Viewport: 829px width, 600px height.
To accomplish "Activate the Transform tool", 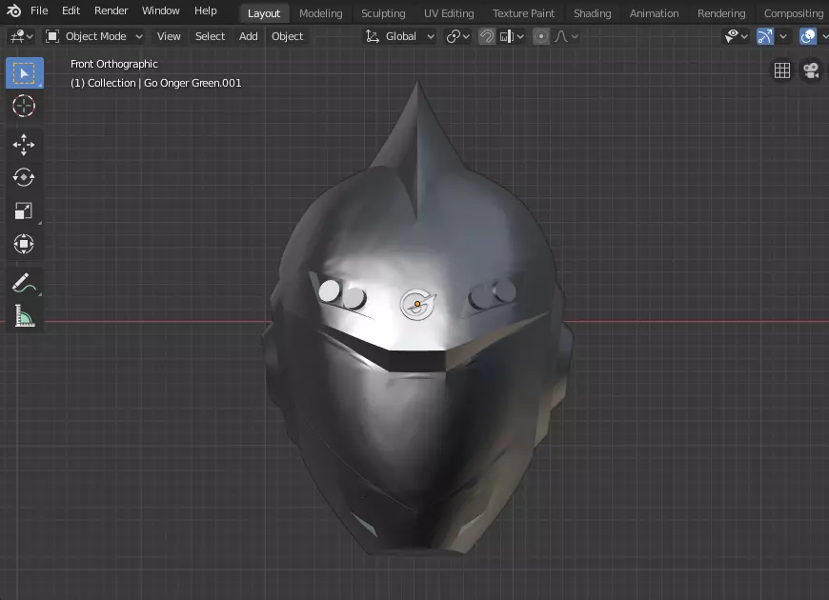I will (24, 244).
